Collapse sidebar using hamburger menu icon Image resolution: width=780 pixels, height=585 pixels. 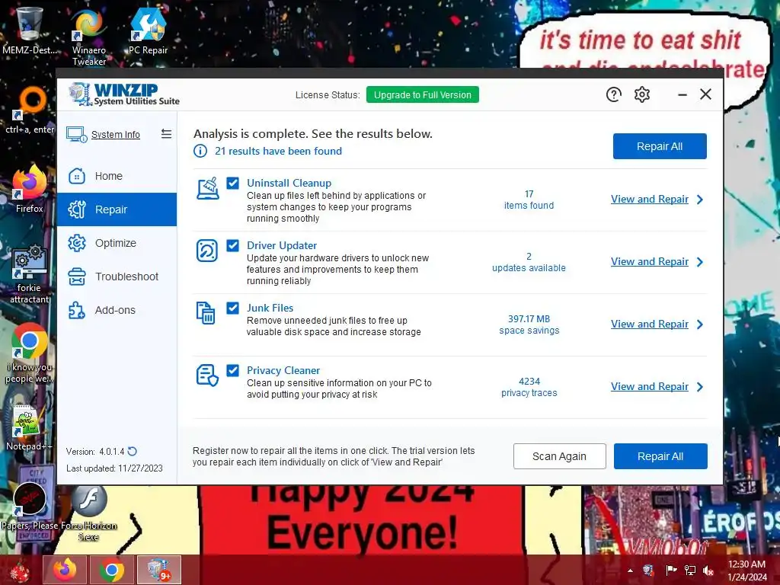pos(166,134)
